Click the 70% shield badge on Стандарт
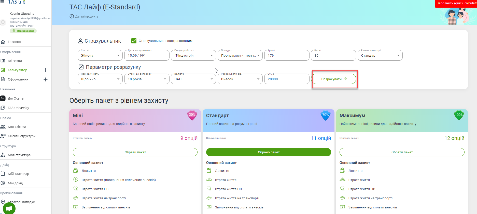This screenshot has width=477, height=214. pos(325,115)
